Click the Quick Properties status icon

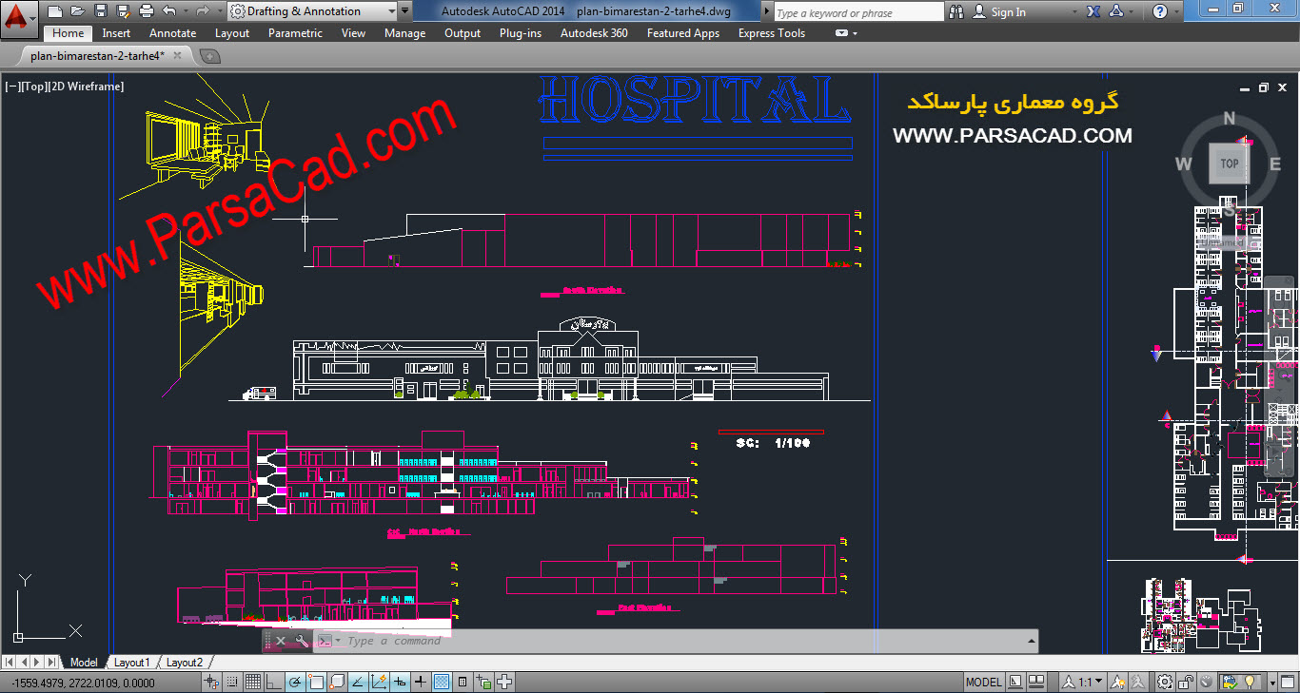[463, 682]
